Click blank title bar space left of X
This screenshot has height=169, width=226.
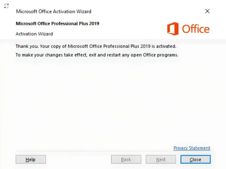147,11
